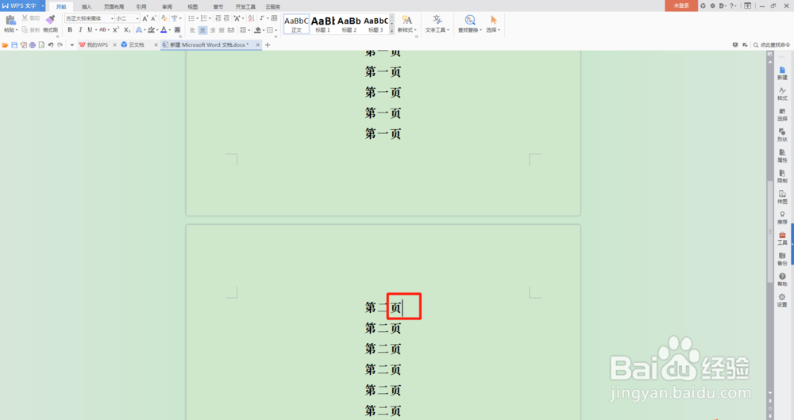Toggle strikethrough AB formatting
The height and width of the screenshot is (420, 794).
(x=102, y=30)
